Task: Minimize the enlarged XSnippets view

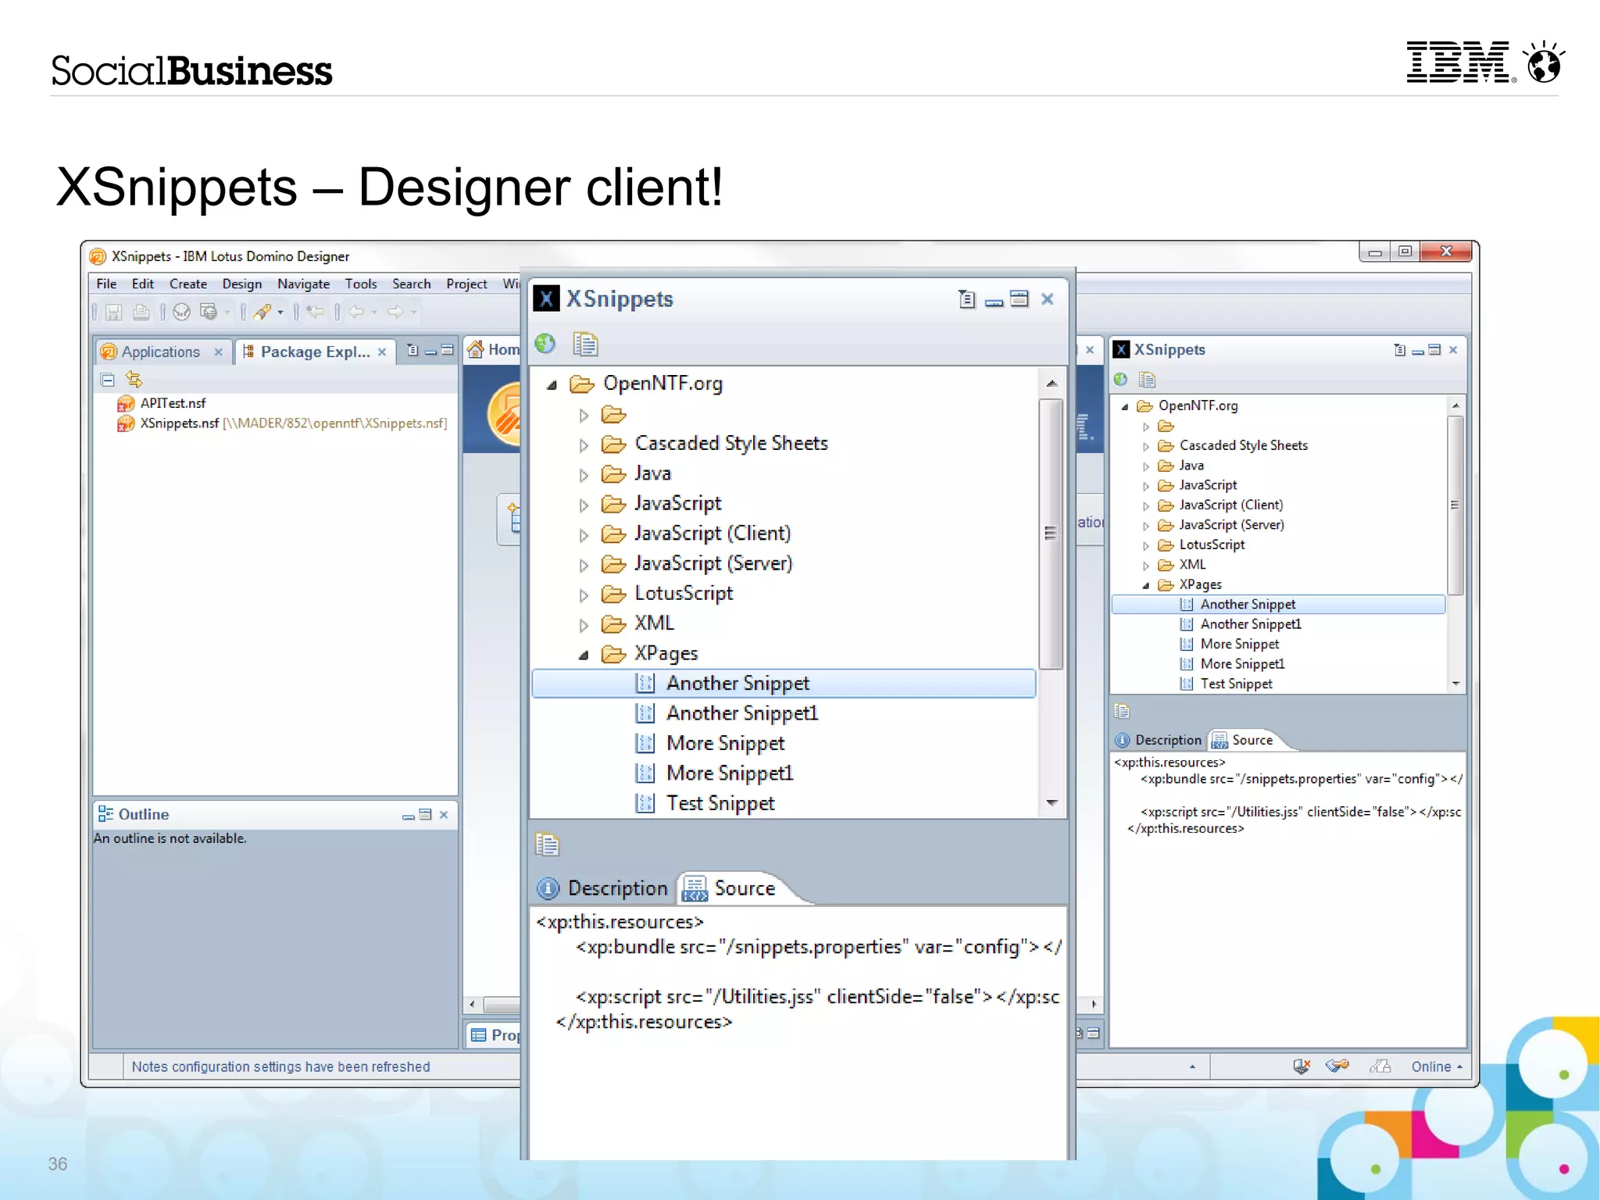Action: pyautogui.click(x=994, y=302)
